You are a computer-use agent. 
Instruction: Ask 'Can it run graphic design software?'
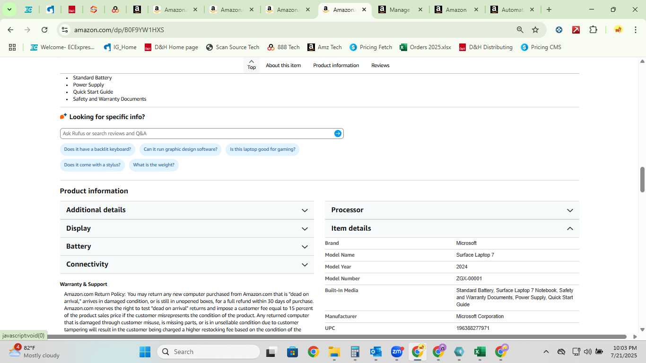[x=181, y=149]
